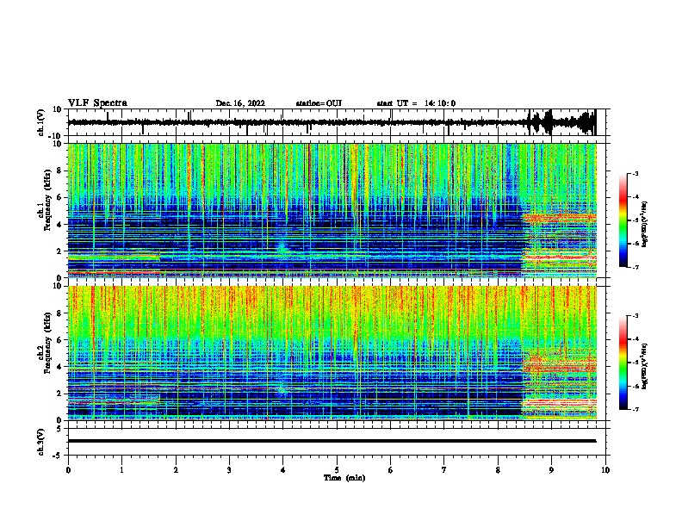Click the log(PSD) label beside ch.1 color bar

tap(644, 225)
